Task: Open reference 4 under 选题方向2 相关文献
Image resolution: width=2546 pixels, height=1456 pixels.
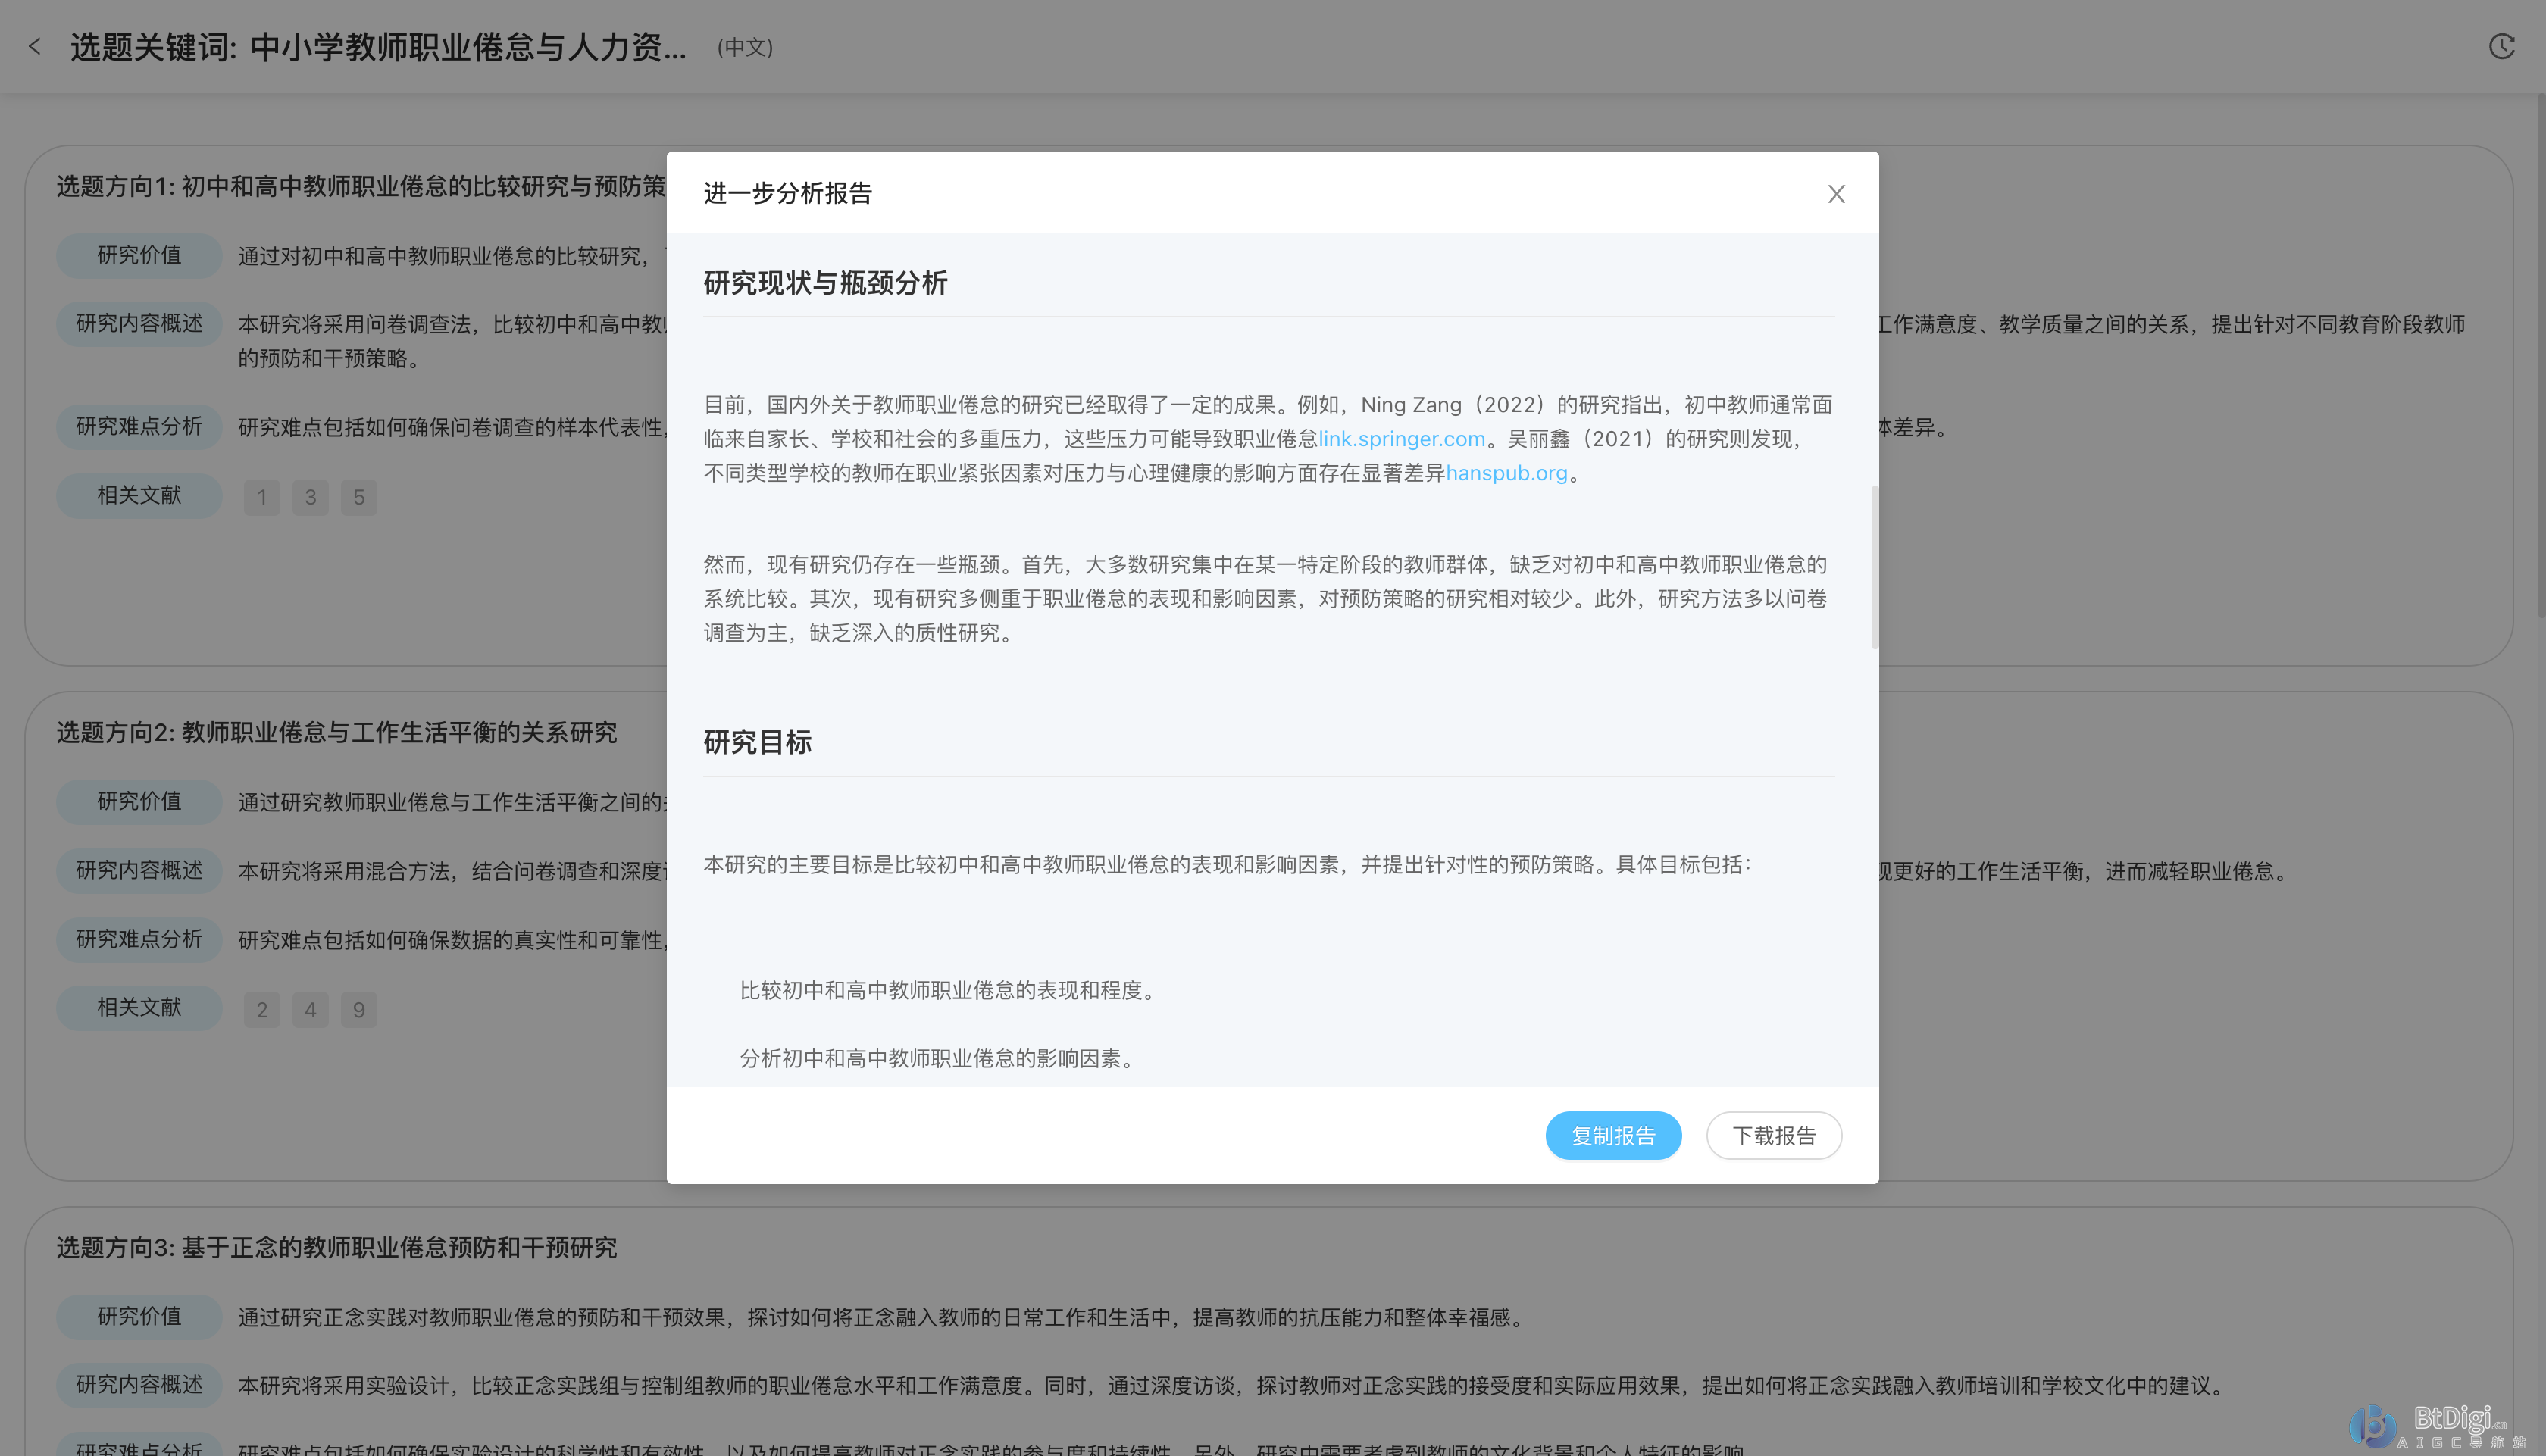Action: coord(310,1009)
